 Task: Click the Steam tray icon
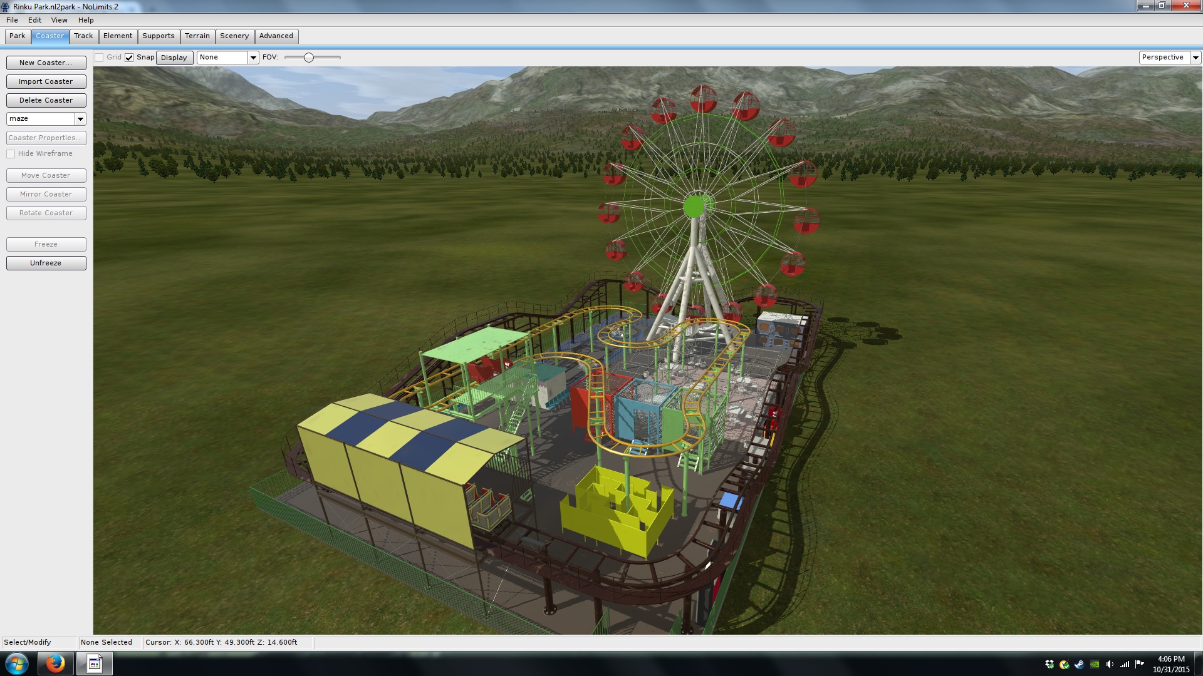click(1080, 664)
